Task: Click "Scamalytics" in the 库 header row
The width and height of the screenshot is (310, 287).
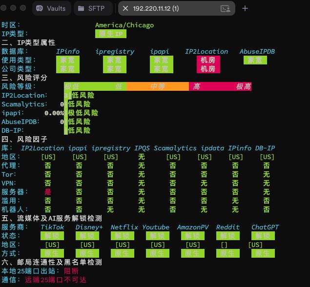Action: pos(175,148)
